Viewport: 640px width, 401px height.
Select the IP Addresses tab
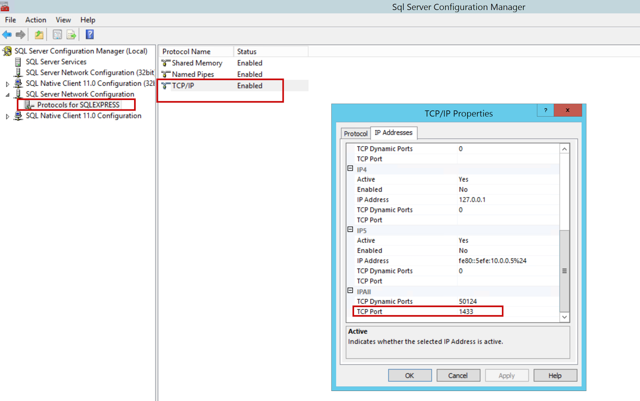(394, 132)
